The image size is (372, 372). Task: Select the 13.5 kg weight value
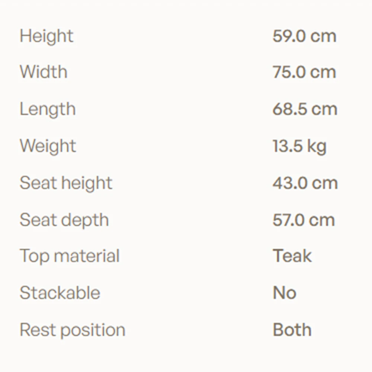299,147
